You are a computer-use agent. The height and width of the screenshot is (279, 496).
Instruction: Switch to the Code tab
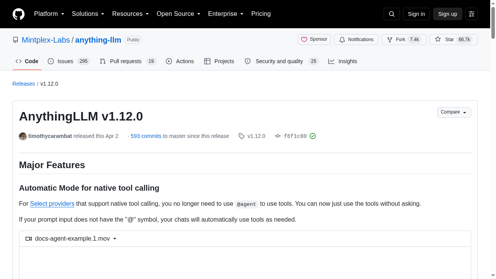click(27, 61)
